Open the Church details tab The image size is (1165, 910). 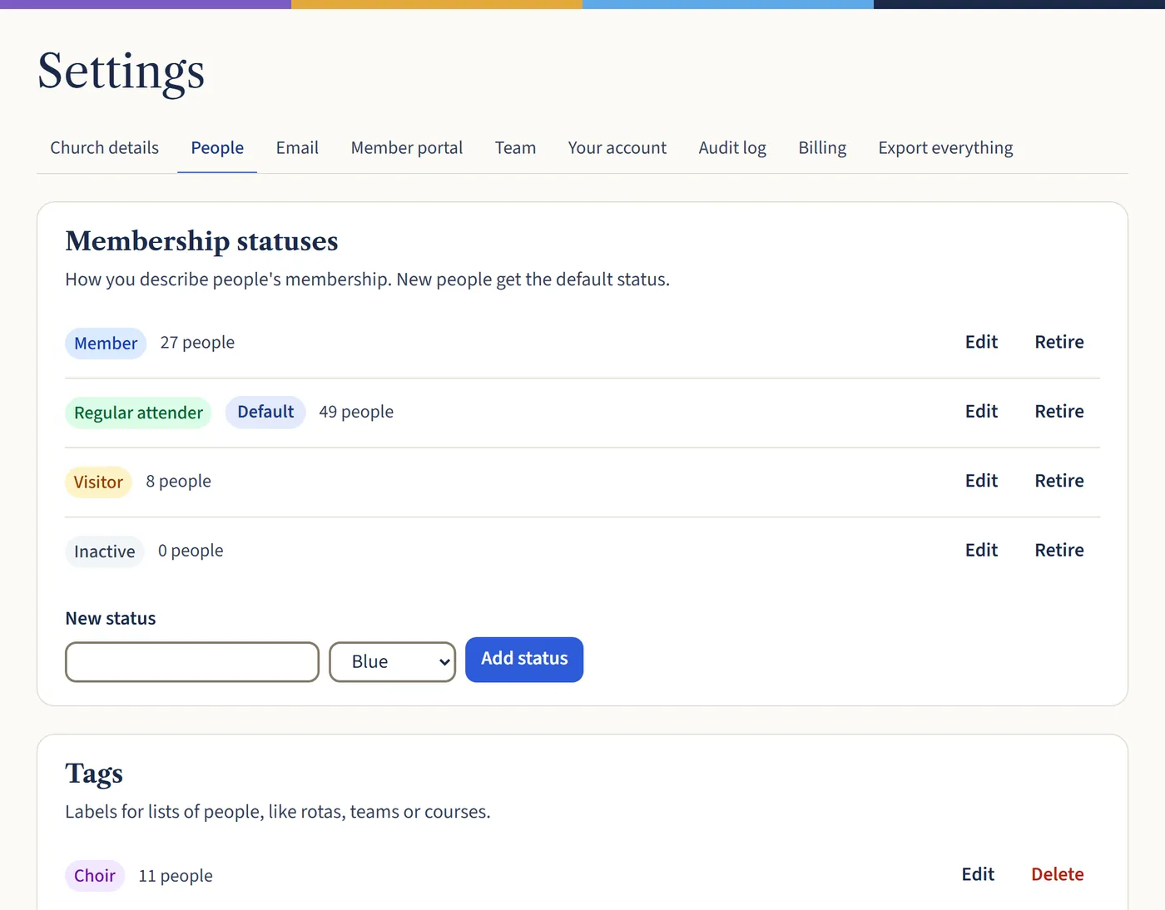pos(104,148)
